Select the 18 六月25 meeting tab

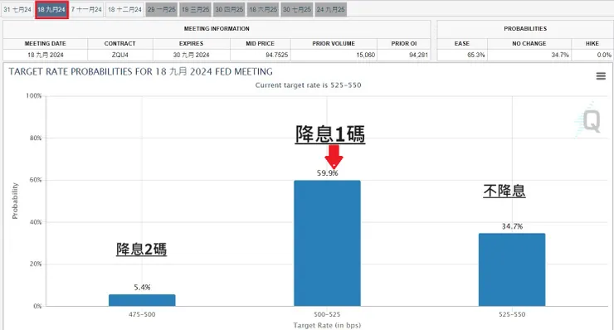263,9
